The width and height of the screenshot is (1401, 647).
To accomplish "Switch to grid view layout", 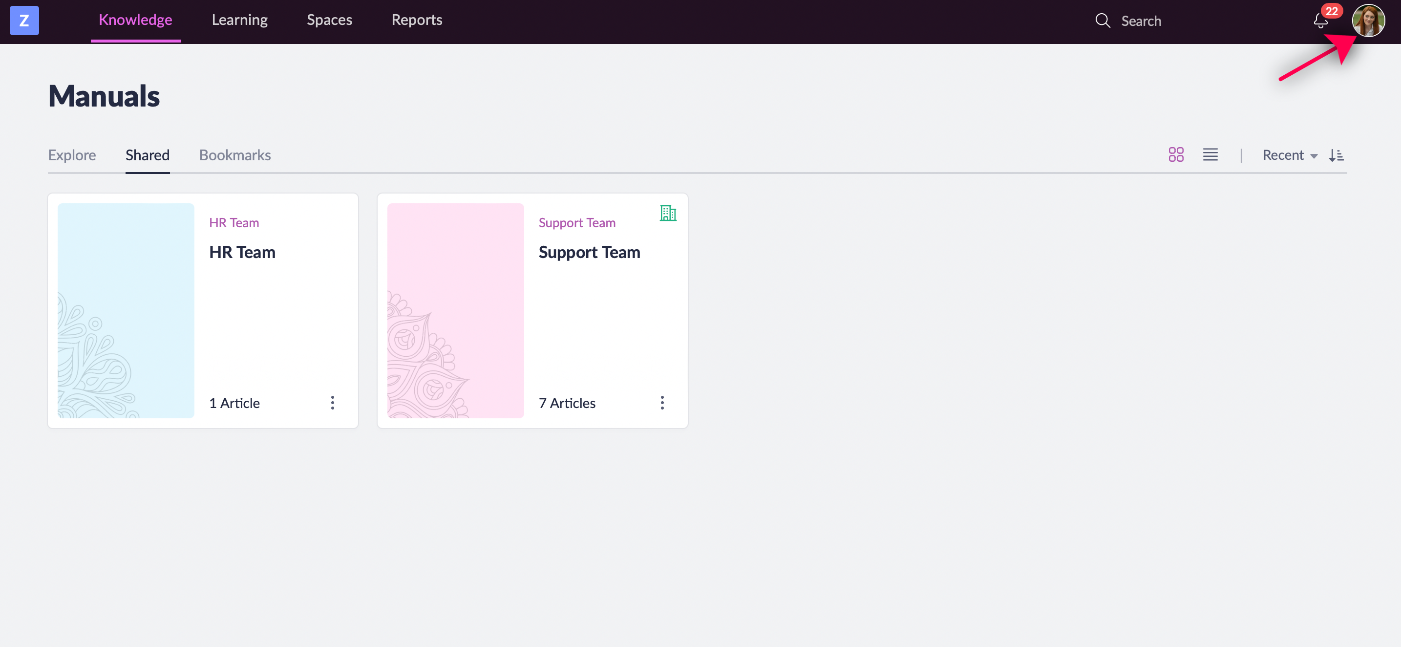I will point(1176,155).
